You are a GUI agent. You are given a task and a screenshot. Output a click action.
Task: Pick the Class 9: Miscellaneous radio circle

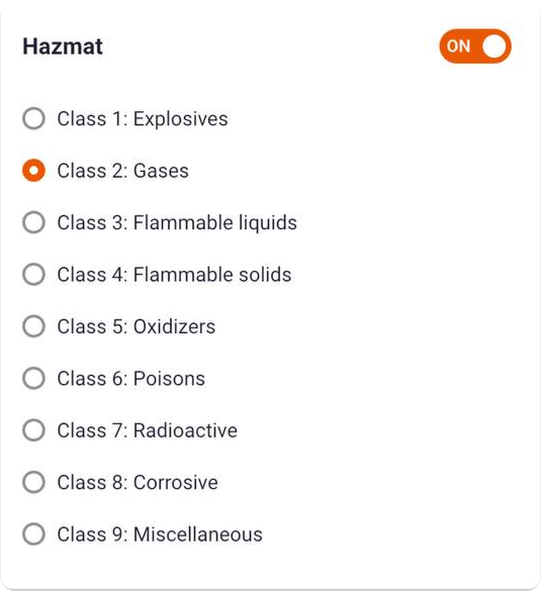click(x=34, y=534)
